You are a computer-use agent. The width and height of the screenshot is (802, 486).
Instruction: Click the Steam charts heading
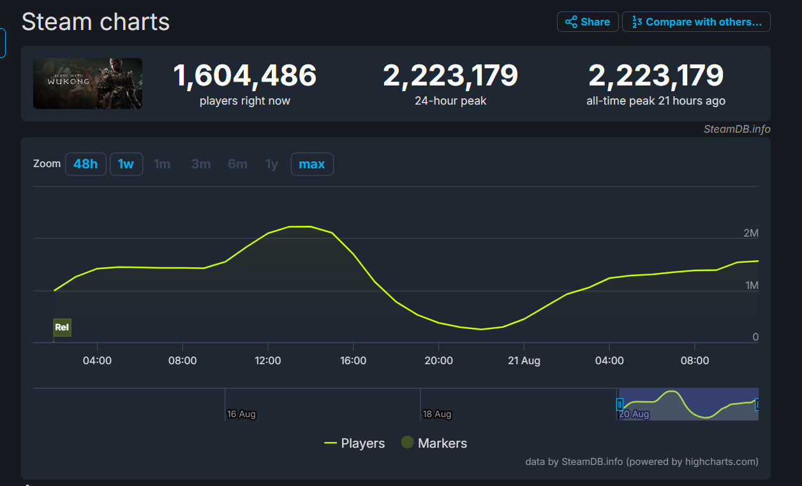pos(96,22)
